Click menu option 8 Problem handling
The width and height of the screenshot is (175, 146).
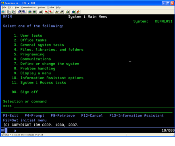coord(34,69)
